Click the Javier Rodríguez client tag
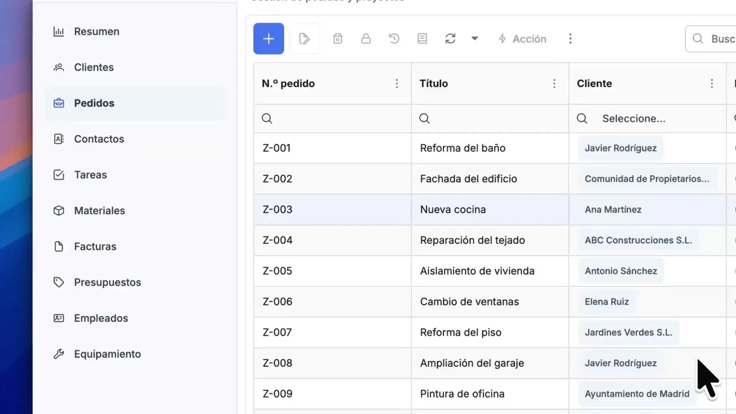 tap(620, 148)
